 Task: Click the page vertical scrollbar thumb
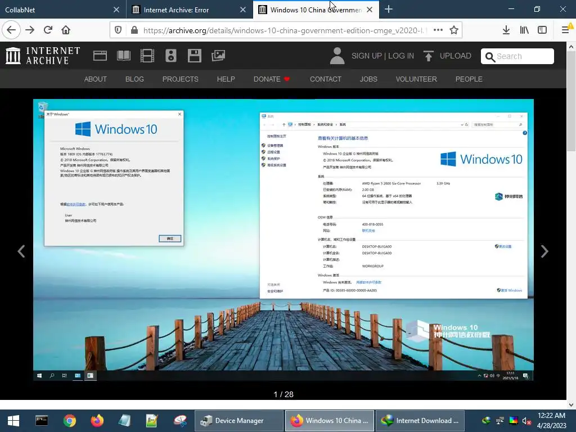click(x=571, y=101)
